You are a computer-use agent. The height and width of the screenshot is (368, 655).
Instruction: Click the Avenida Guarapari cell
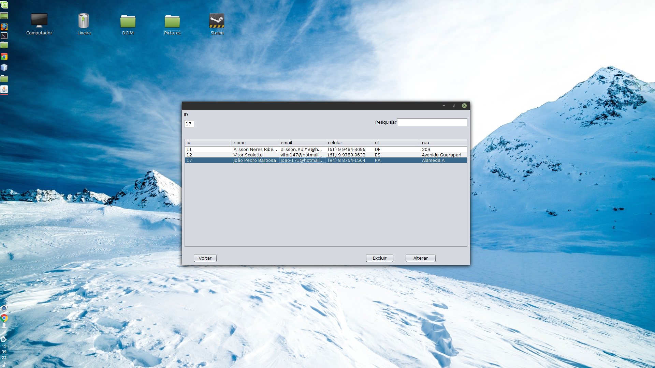click(x=443, y=155)
